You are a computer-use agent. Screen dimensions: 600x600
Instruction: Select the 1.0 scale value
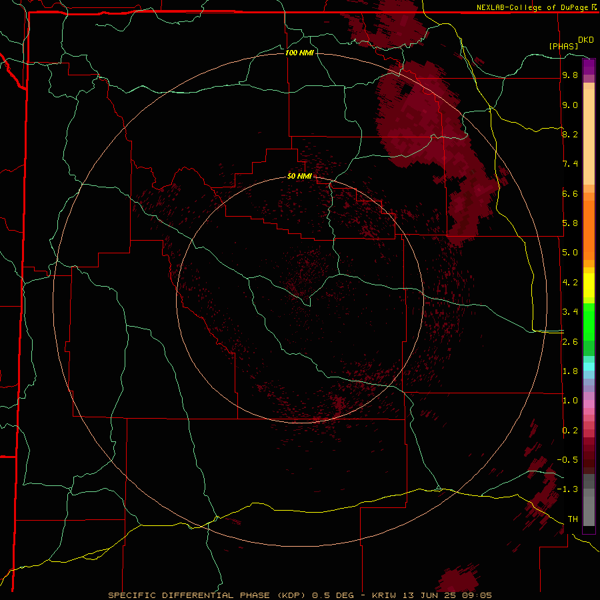pos(570,401)
